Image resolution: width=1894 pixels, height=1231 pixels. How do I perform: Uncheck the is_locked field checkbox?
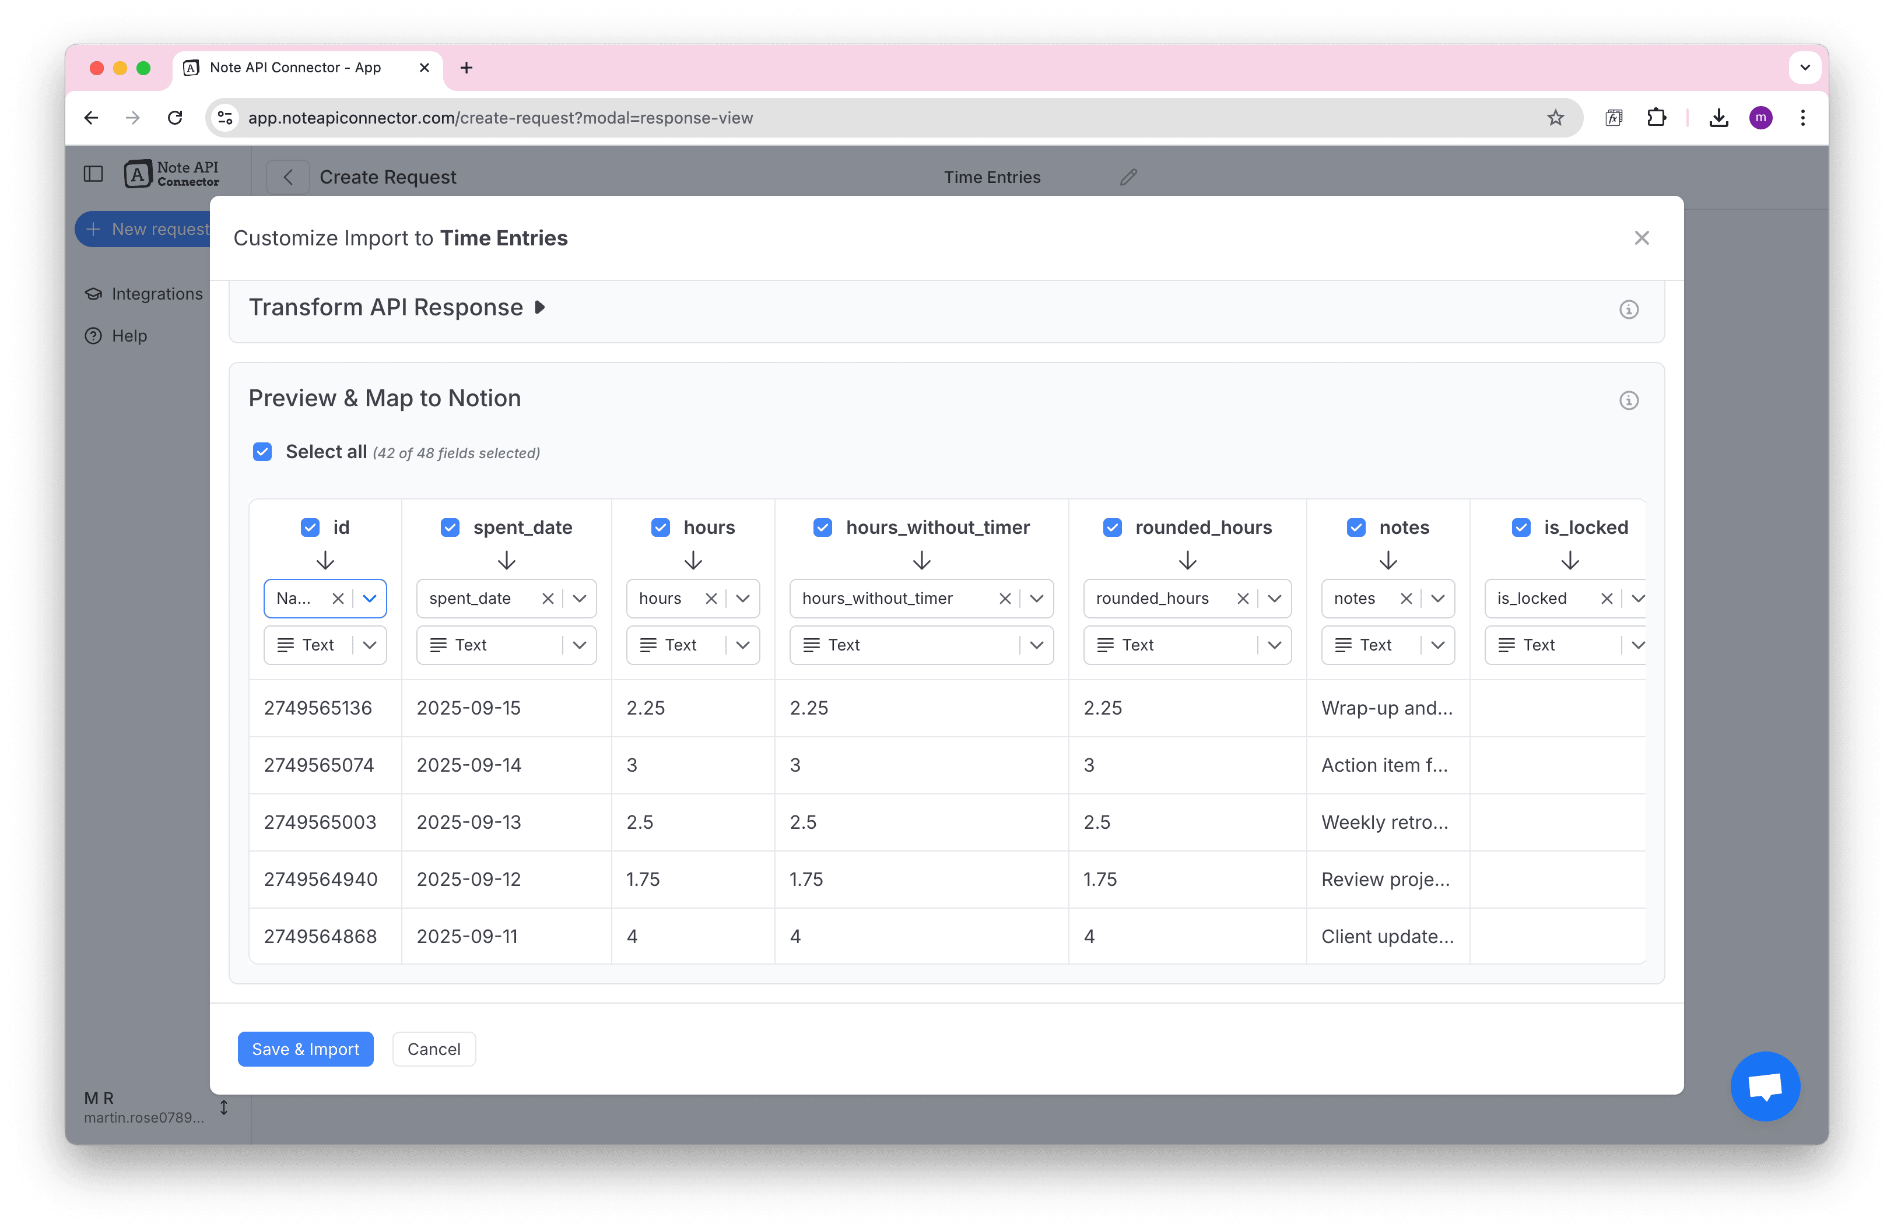point(1521,527)
